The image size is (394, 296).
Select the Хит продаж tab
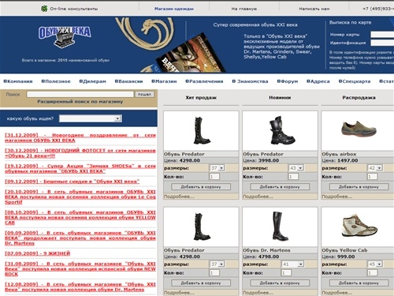[x=201, y=98]
